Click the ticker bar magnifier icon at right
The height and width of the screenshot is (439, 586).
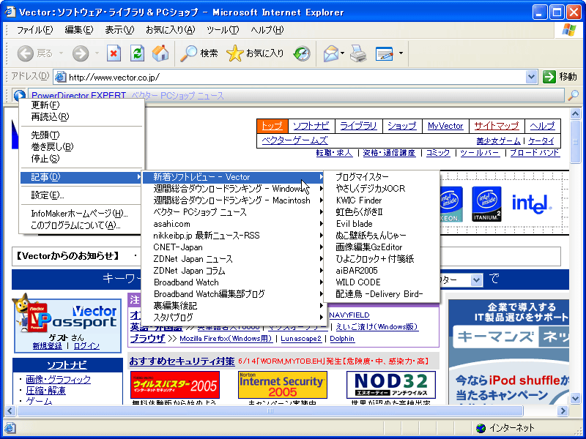(x=573, y=96)
